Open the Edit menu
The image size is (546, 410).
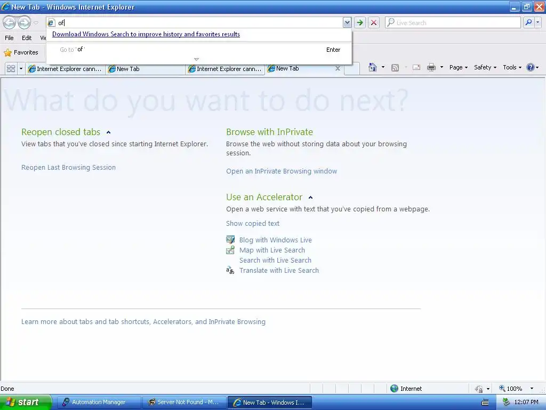pyautogui.click(x=27, y=38)
